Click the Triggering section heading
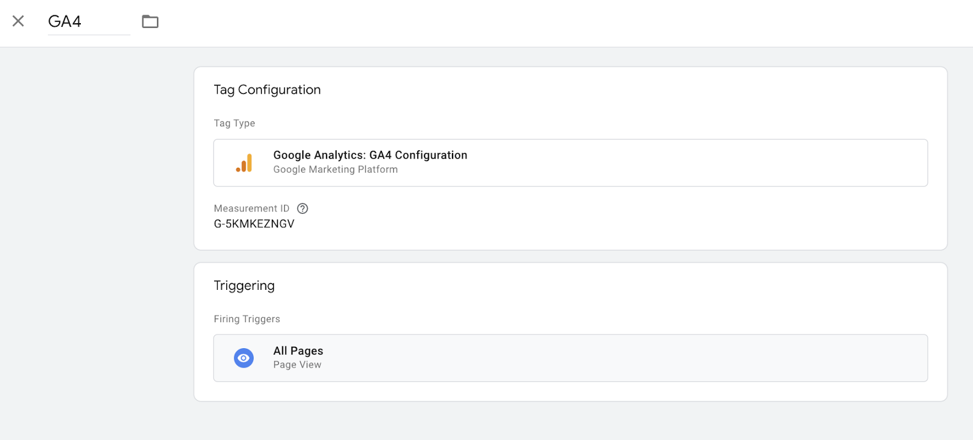973x440 pixels. coord(244,286)
